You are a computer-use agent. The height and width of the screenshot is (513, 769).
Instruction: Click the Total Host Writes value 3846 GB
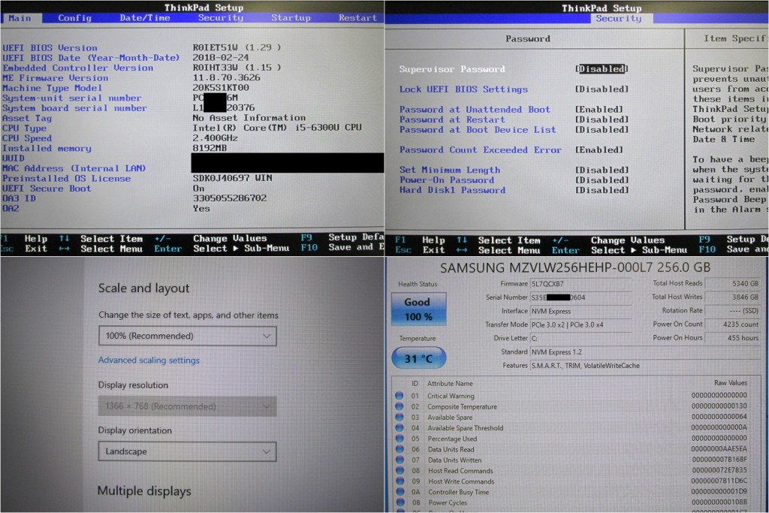tap(733, 297)
